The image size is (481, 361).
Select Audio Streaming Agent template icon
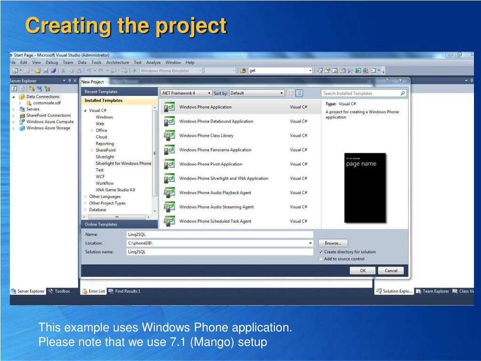(169, 207)
